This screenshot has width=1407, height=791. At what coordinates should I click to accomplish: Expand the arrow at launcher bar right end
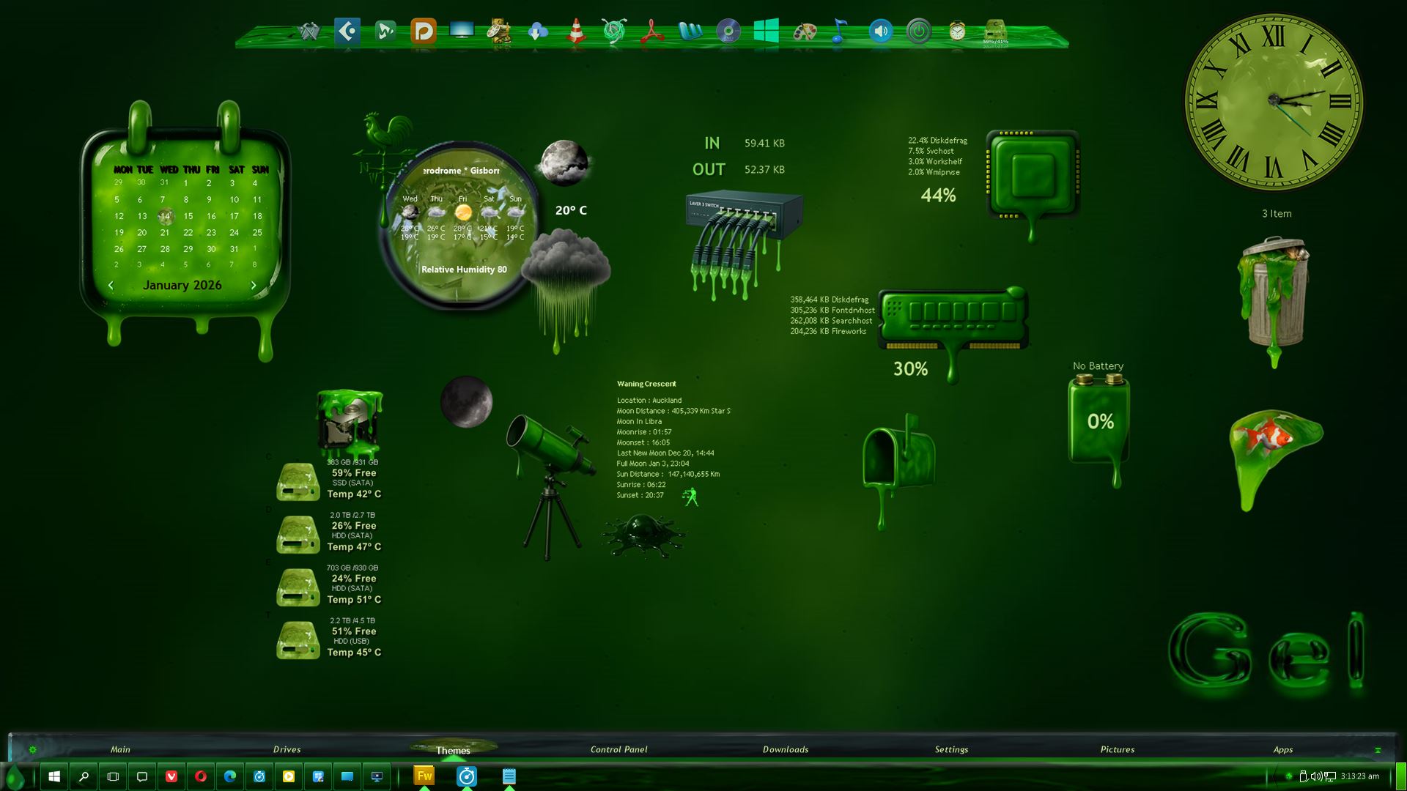point(1378,750)
